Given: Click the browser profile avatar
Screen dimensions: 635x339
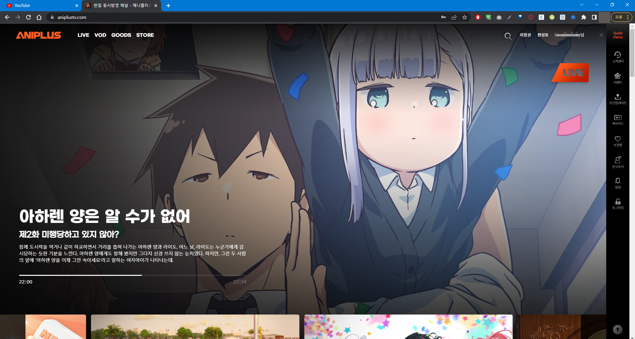Looking at the screenshot, I should click(605, 17).
